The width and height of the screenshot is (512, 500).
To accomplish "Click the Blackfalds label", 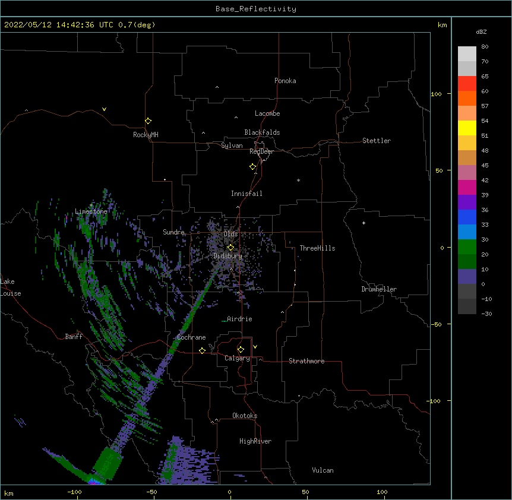I will point(262,132).
